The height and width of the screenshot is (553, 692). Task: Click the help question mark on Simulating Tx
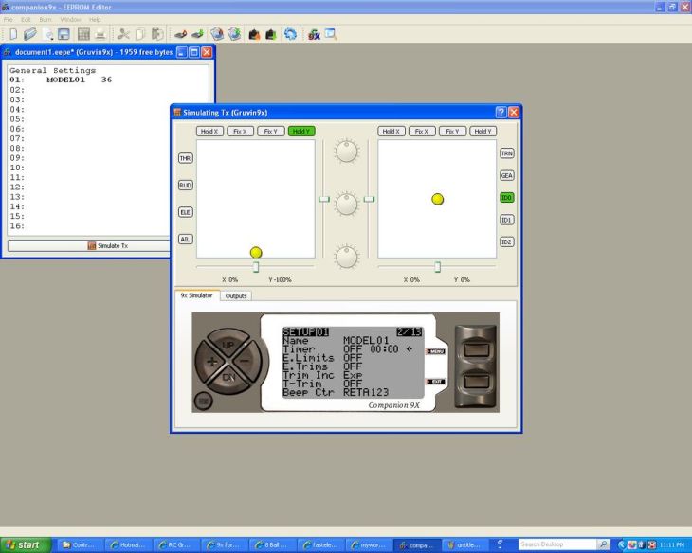tap(501, 112)
